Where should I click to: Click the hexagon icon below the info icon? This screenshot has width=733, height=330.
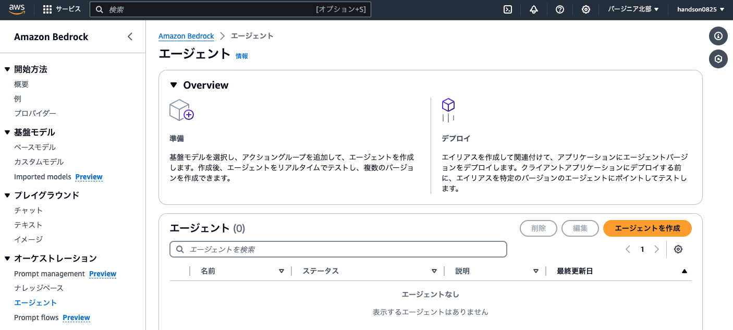click(x=718, y=59)
